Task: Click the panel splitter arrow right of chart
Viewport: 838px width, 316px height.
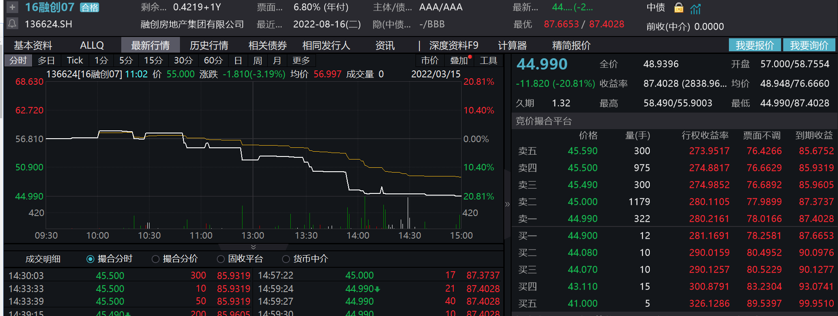Action: (x=507, y=204)
